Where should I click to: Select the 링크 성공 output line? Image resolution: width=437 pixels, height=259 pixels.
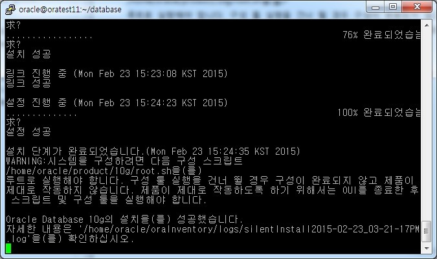pyautogui.click(x=28, y=83)
